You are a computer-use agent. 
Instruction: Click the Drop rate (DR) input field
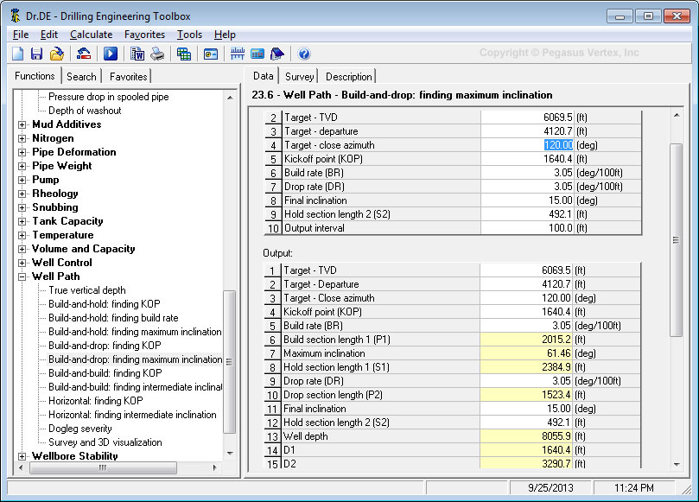tap(527, 187)
